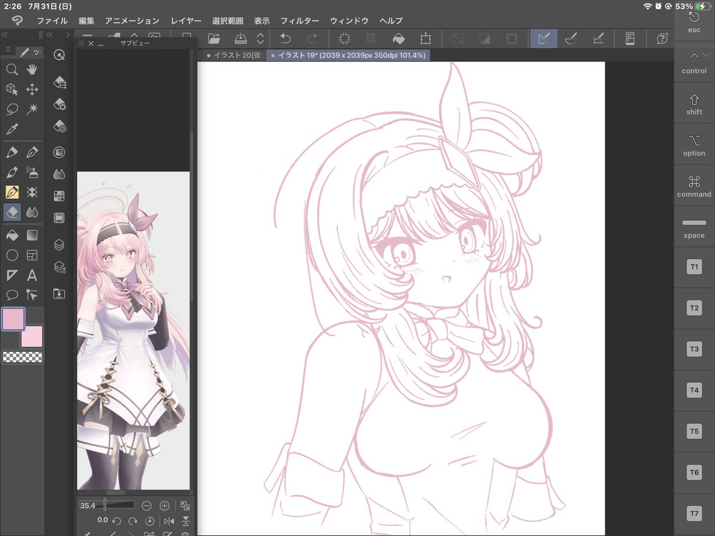This screenshot has height=536, width=715.
Task: Collapse the tool palette double-arrow
Action: coord(5,35)
